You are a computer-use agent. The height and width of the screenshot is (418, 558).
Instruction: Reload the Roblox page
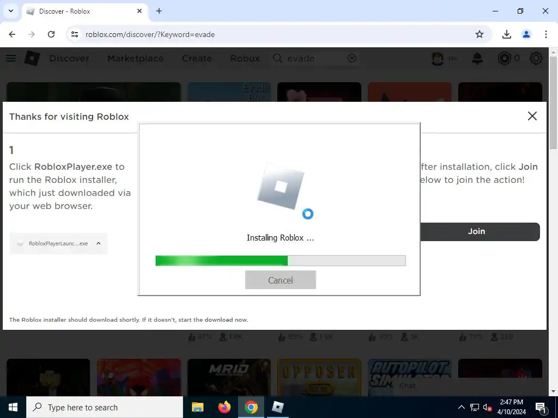coord(51,34)
